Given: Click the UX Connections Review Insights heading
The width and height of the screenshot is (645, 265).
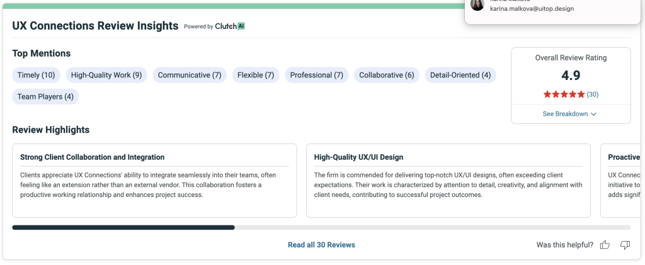Looking at the screenshot, I should (x=96, y=26).
